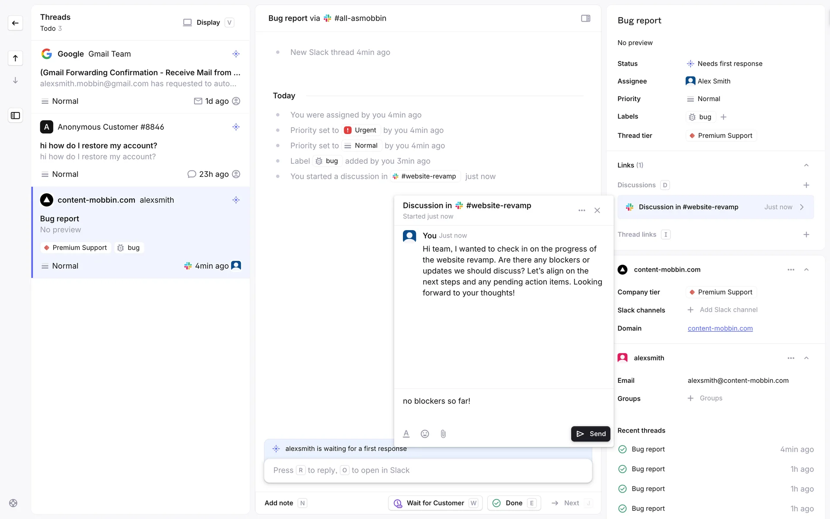
Task: Click the attachment paperclip icon
Action: (x=443, y=434)
